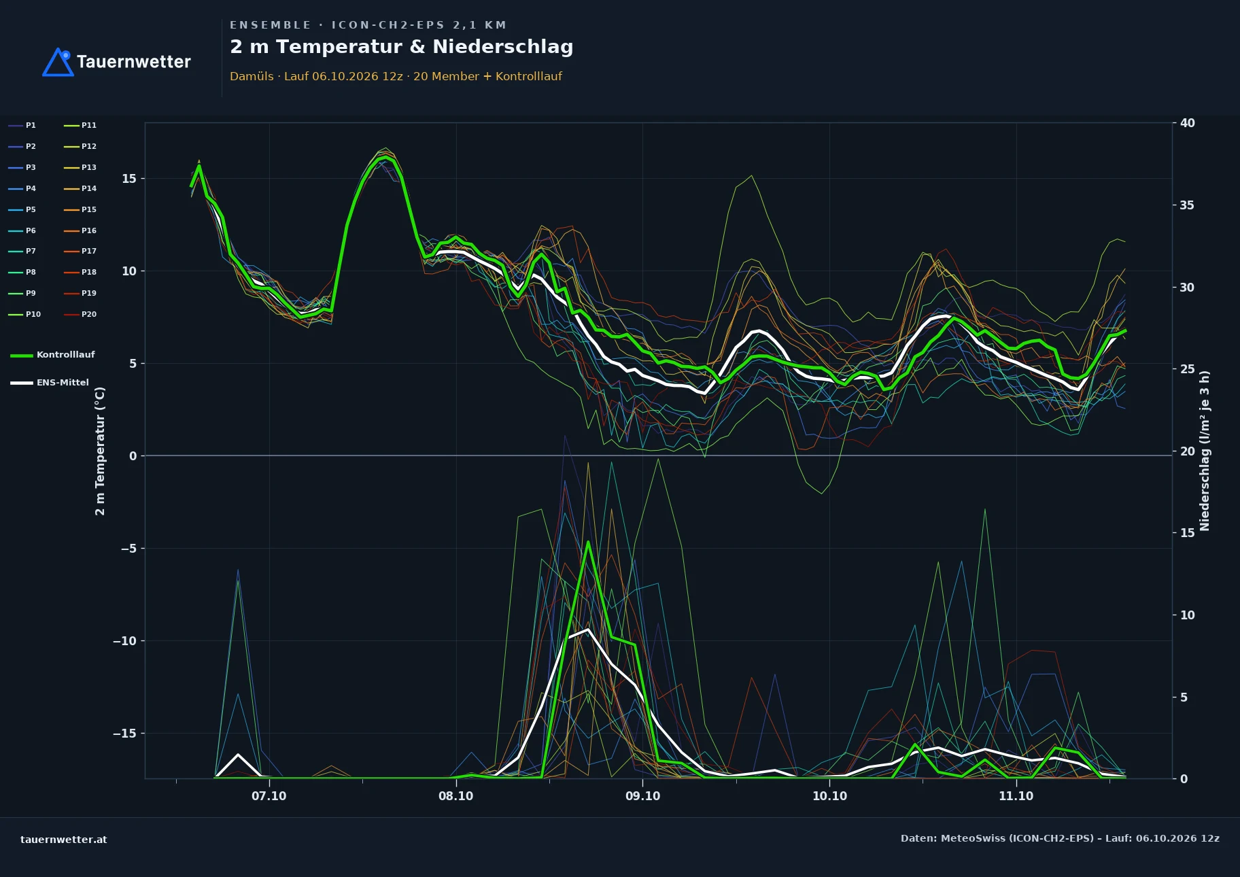Select the P4 legend entry

22,188
